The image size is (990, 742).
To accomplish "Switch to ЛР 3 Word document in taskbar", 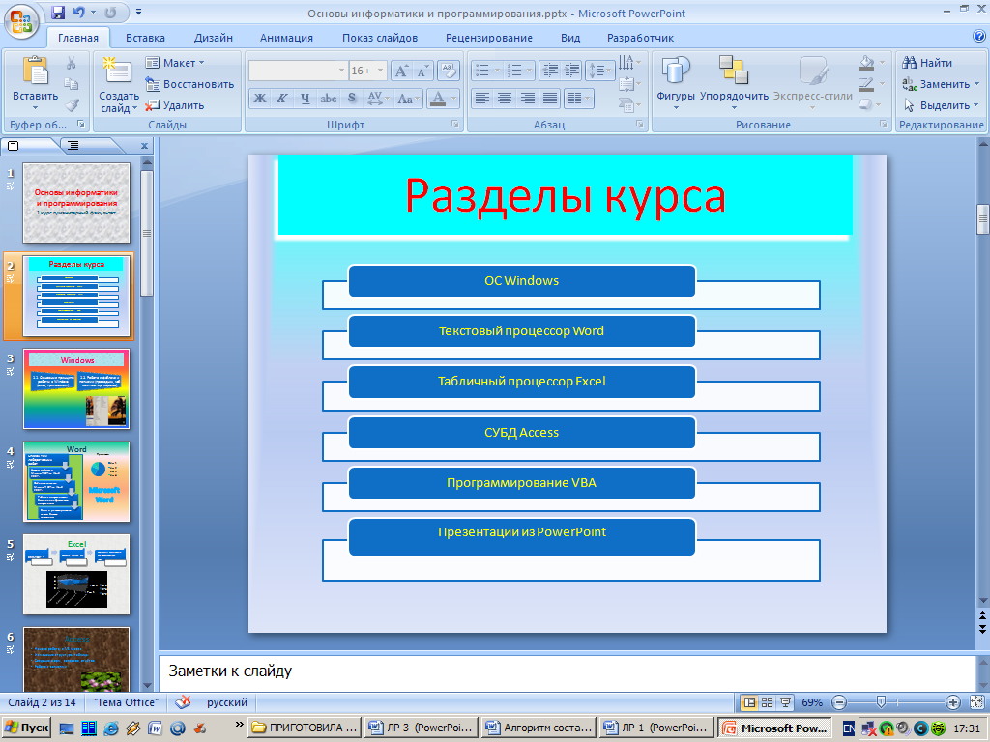I will pos(421,728).
